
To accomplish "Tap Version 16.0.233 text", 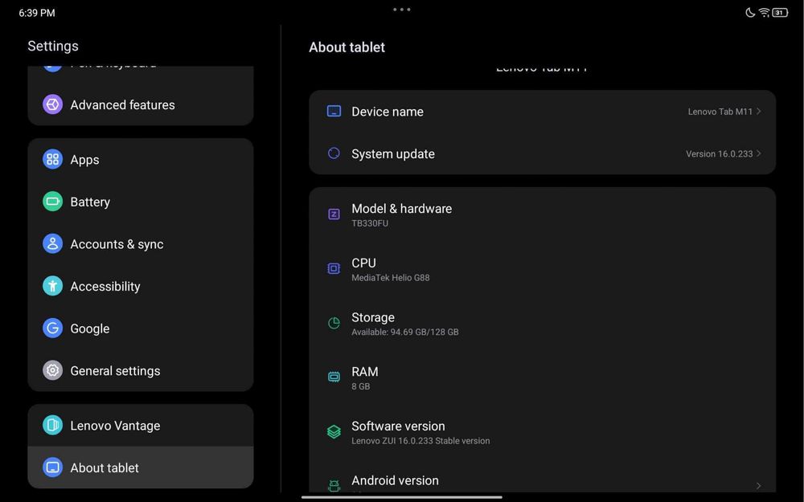I will [720, 153].
